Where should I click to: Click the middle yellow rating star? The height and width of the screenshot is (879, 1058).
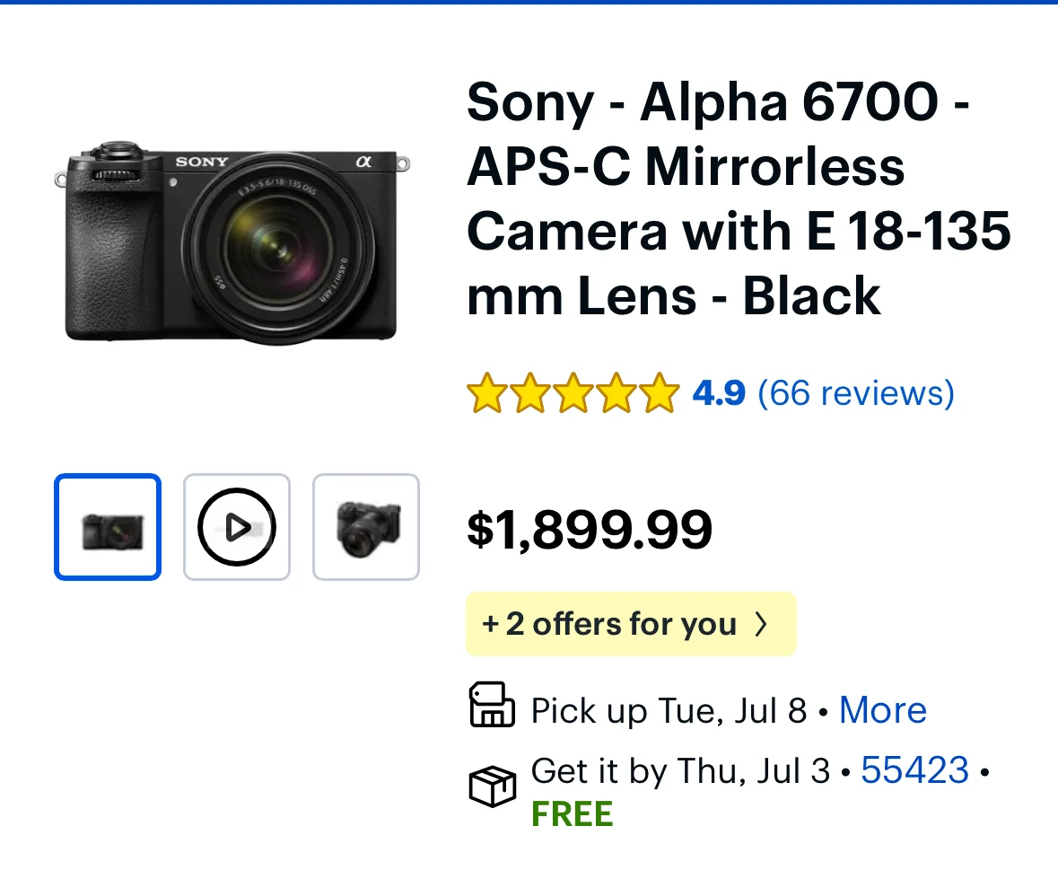point(573,394)
